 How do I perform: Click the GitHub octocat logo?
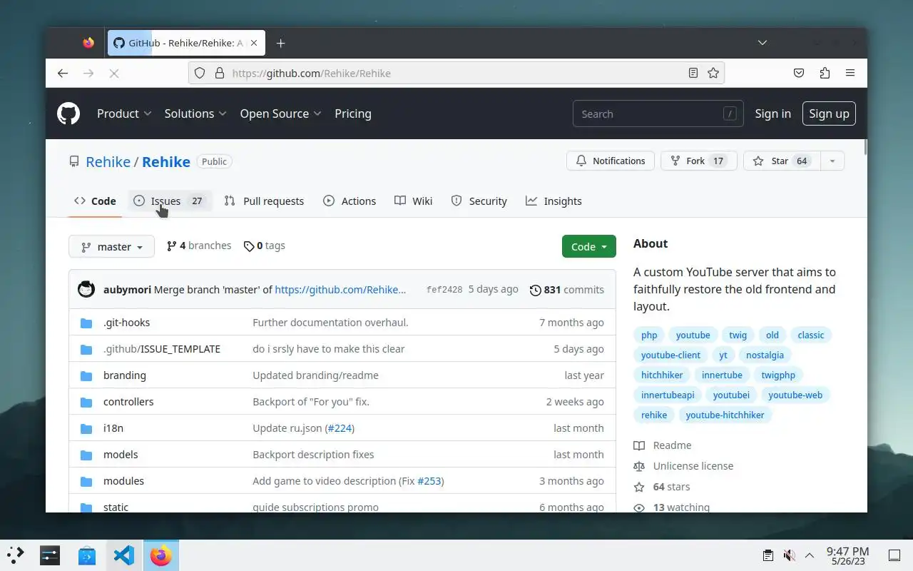click(x=68, y=113)
